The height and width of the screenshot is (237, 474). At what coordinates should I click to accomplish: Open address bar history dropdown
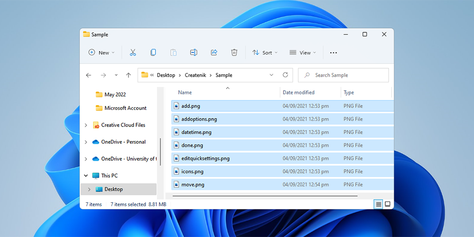tap(272, 75)
